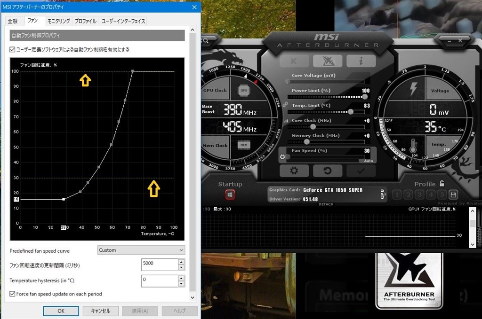This screenshot has width=482, height=319.
Task: Open the Kombustor K button in Afterburner
Action: (x=294, y=61)
